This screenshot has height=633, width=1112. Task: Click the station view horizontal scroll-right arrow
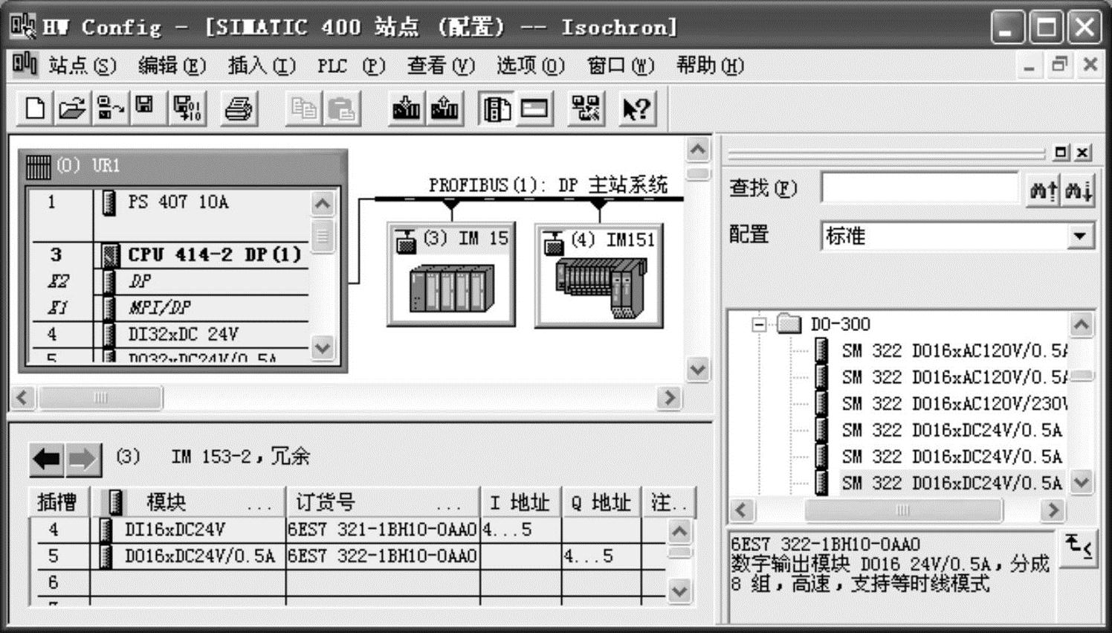(670, 398)
